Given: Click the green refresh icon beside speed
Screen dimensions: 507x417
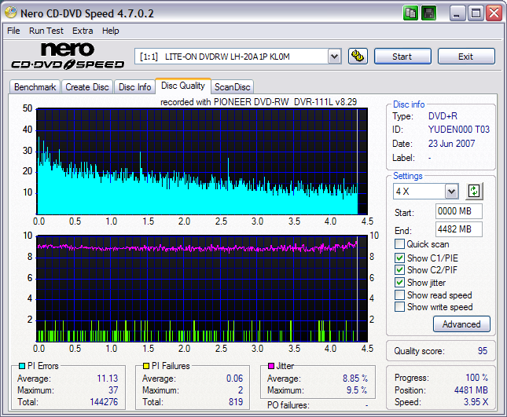Looking at the screenshot, I should pyautogui.click(x=474, y=192).
